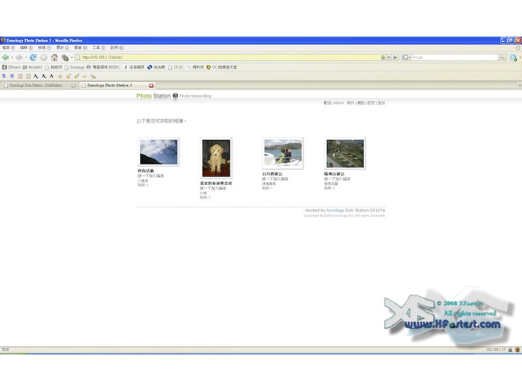The height and width of the screenshot is (391, 522).
Task: Open the 書籤 (Bookmarks) menu
Action: (80, 48)
